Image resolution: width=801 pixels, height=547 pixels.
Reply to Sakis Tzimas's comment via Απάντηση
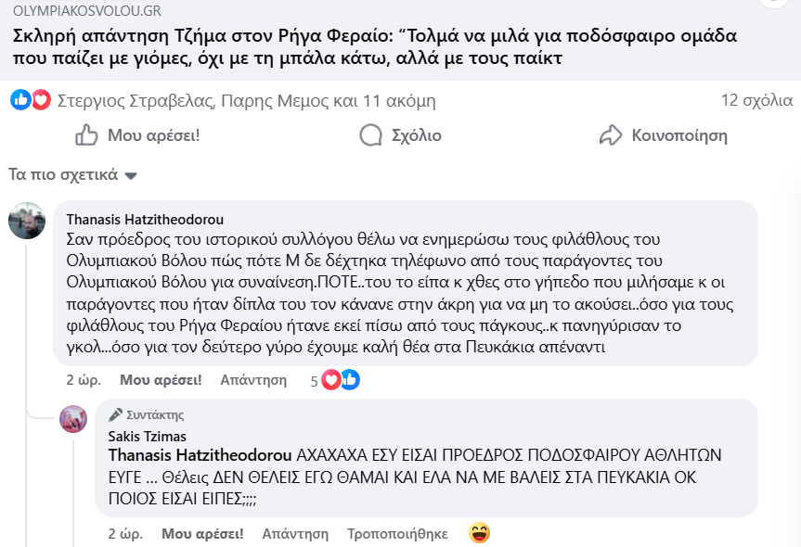click(295, 533)
